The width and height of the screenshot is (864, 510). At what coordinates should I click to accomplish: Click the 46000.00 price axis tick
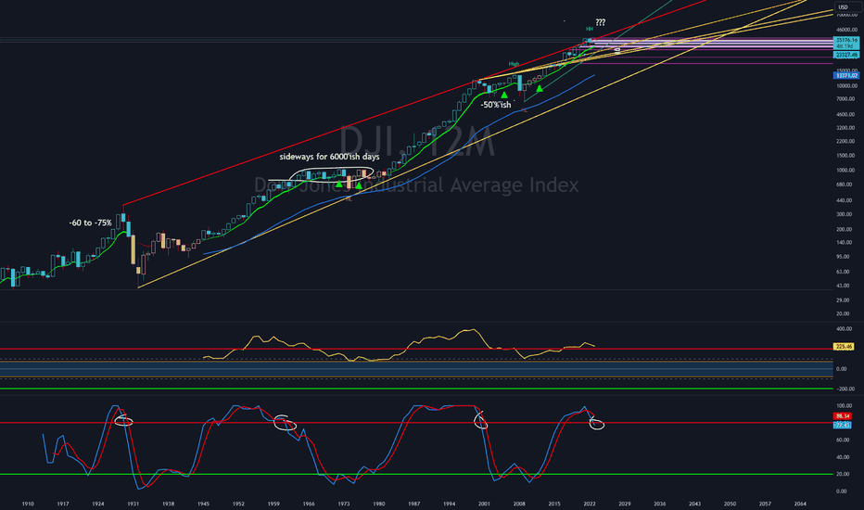[x=847, y=30]
